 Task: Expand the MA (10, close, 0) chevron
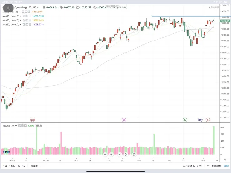click(x=21, y=16)
